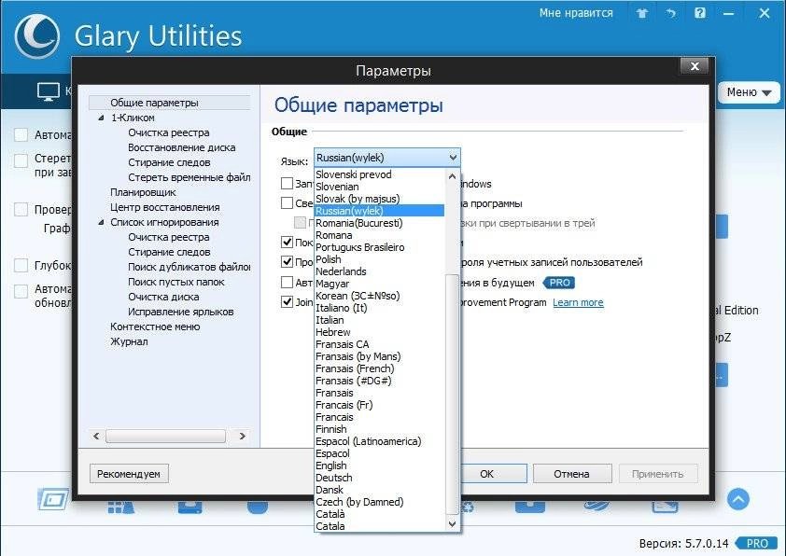Click the language list vertical scrollbar thumb
Image resolution: width=786 pixels, height=556 pixels.
tap(452, 395)
